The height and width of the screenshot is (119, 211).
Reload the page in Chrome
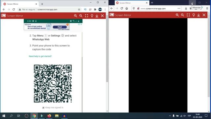(x=14, y=10)
